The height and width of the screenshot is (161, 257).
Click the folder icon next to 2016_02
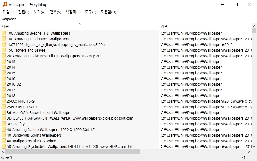tap(4, 84)
